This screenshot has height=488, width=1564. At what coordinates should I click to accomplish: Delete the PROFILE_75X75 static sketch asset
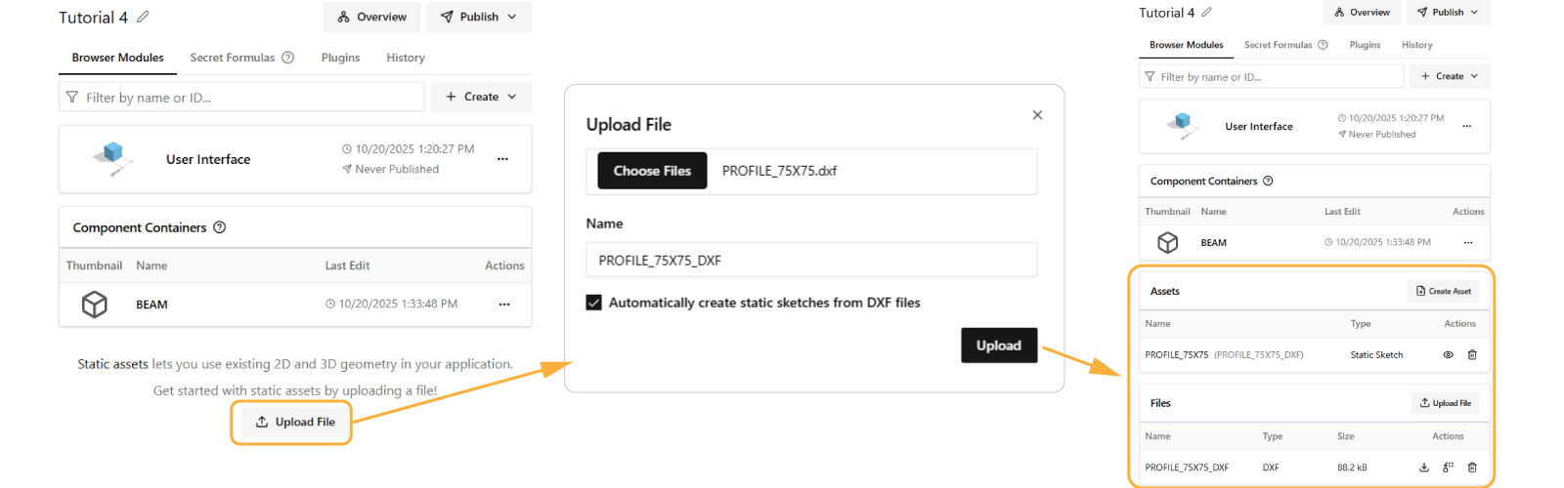[x=1472, y=355]
